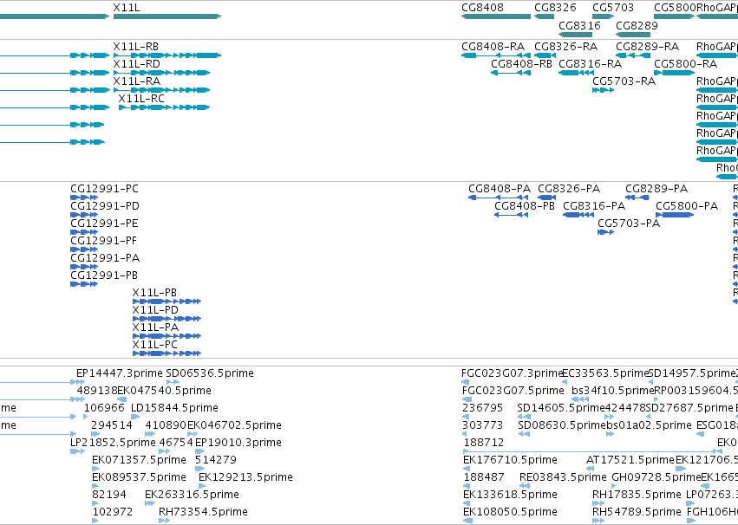Click the CG12991-PC protein label

104,189
